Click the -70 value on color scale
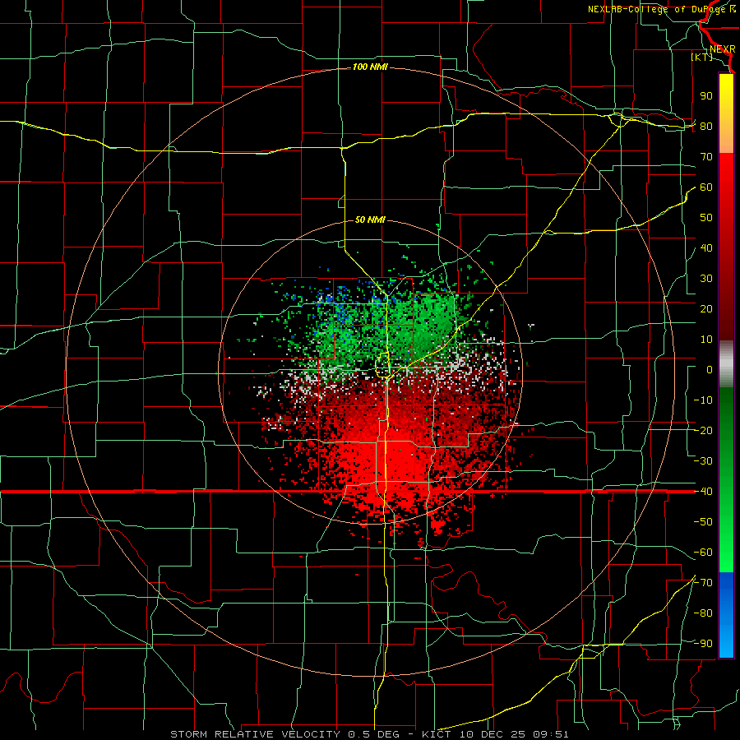This screenshot has width=740, height=740. coord(703,583)
